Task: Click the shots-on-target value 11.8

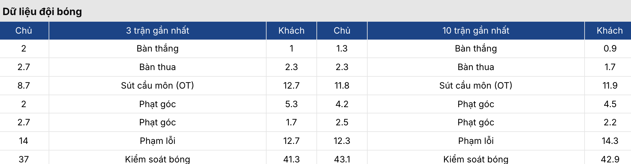Action: (342, 85)
